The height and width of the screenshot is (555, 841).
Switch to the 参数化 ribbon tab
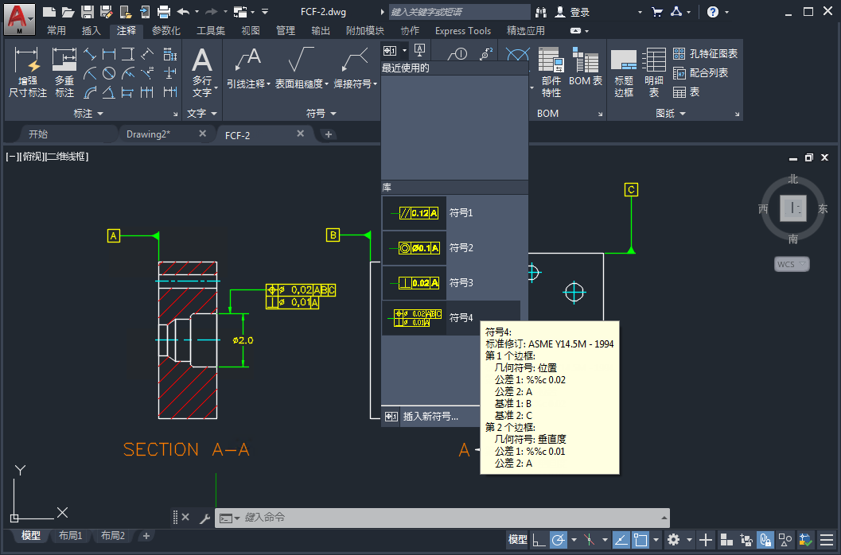165,30
